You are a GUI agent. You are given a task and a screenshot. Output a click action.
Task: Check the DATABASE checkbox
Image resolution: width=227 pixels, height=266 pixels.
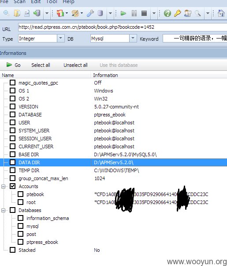pos(12,115)
